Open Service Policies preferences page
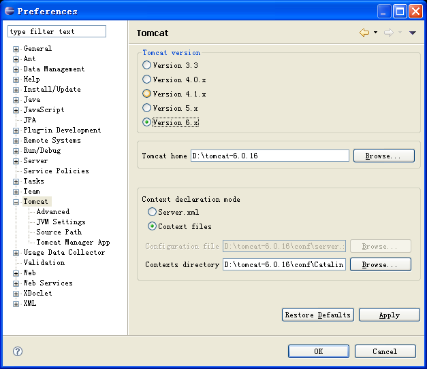The width and height of the screenshot is (427, 369). click(56, 171)
